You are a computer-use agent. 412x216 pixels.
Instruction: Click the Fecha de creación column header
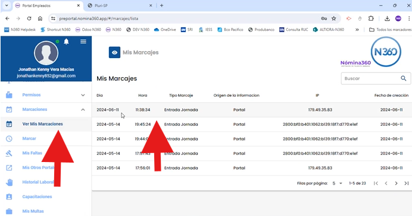(x=392, y=96)
